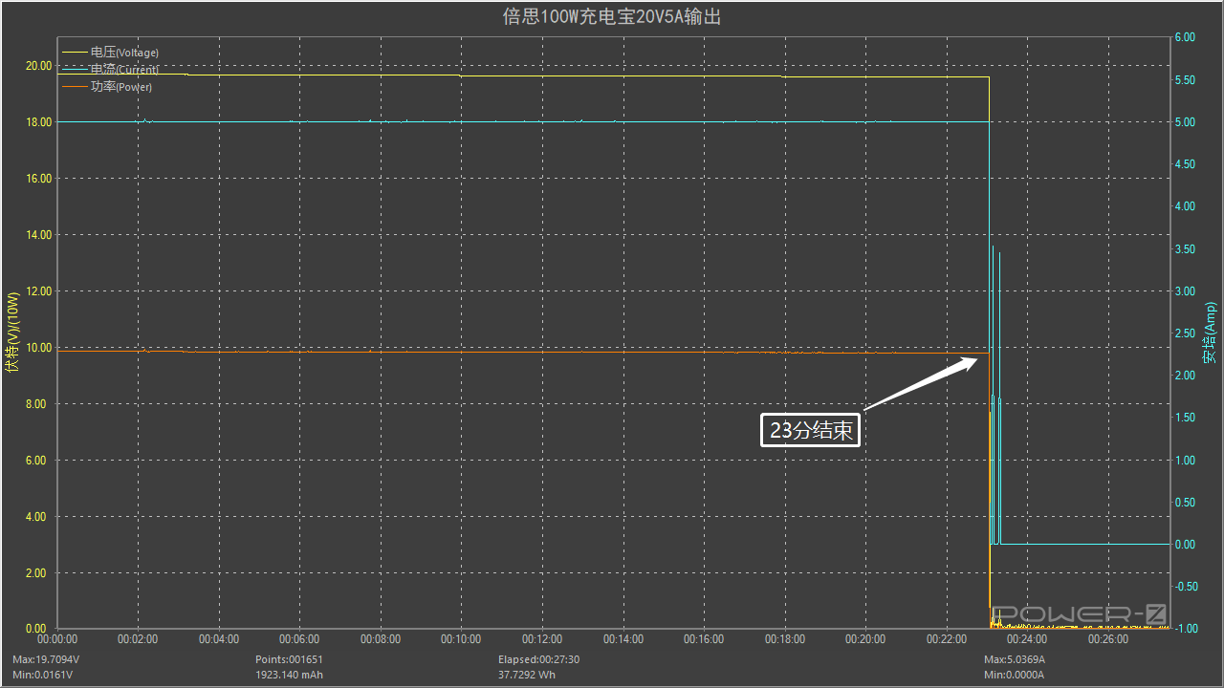1224x688 pixels.
Task: Click the 23分结束 annotation box
Action: (x=811, y=431)
